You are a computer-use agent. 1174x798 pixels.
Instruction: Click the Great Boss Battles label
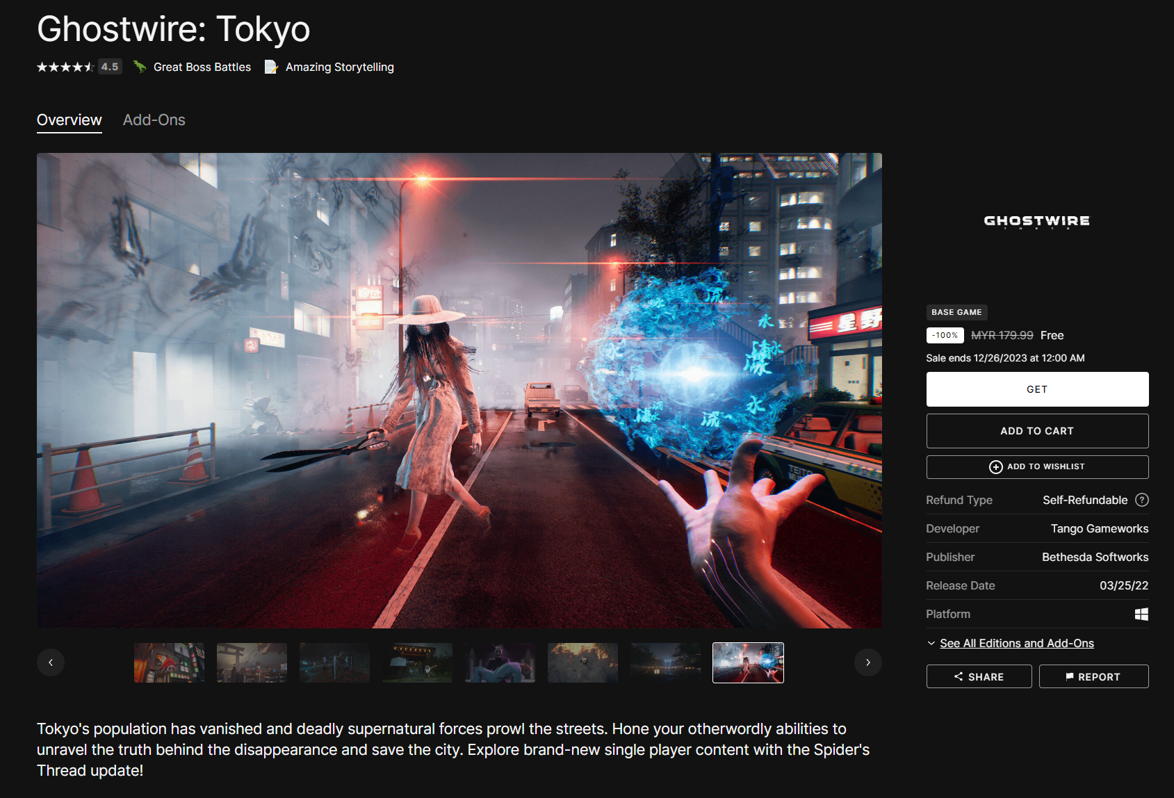[202, 67]
